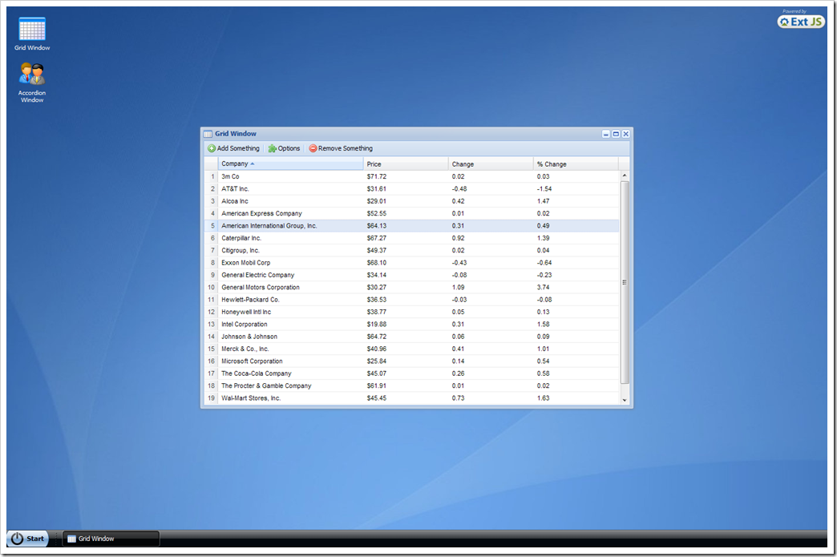Select the Honeywell Intl Inc row
The height and width of the screenshot is (557, 837).
point(411,312)
